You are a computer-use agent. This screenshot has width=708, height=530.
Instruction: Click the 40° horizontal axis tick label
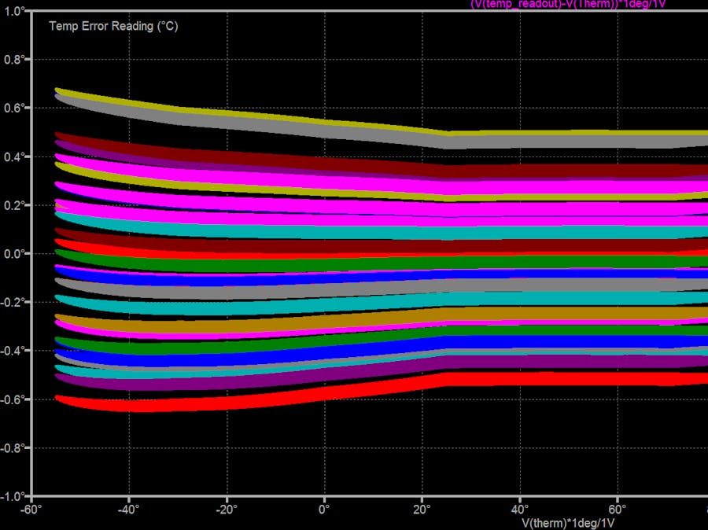(x=519, y=509)
